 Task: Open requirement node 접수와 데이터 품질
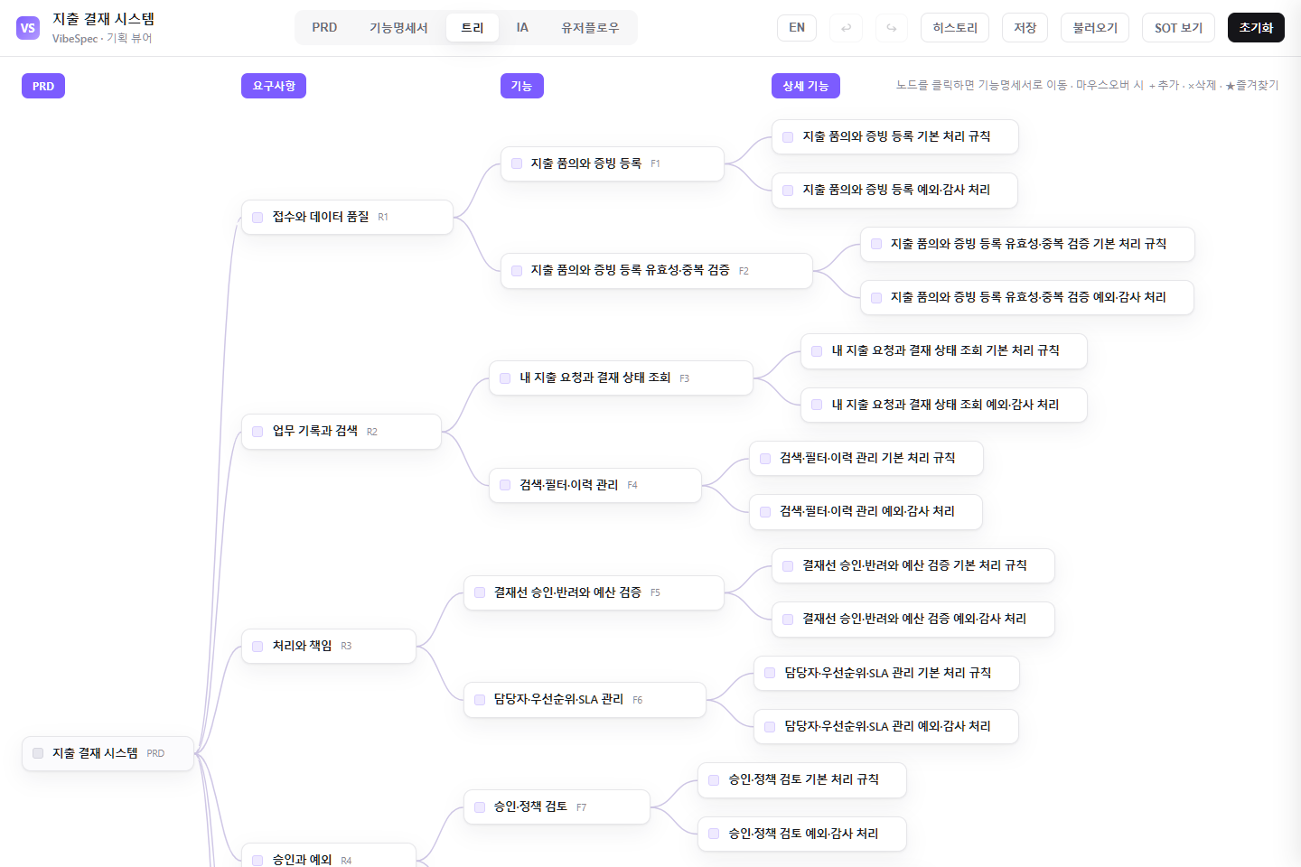(x=347, y=217)
